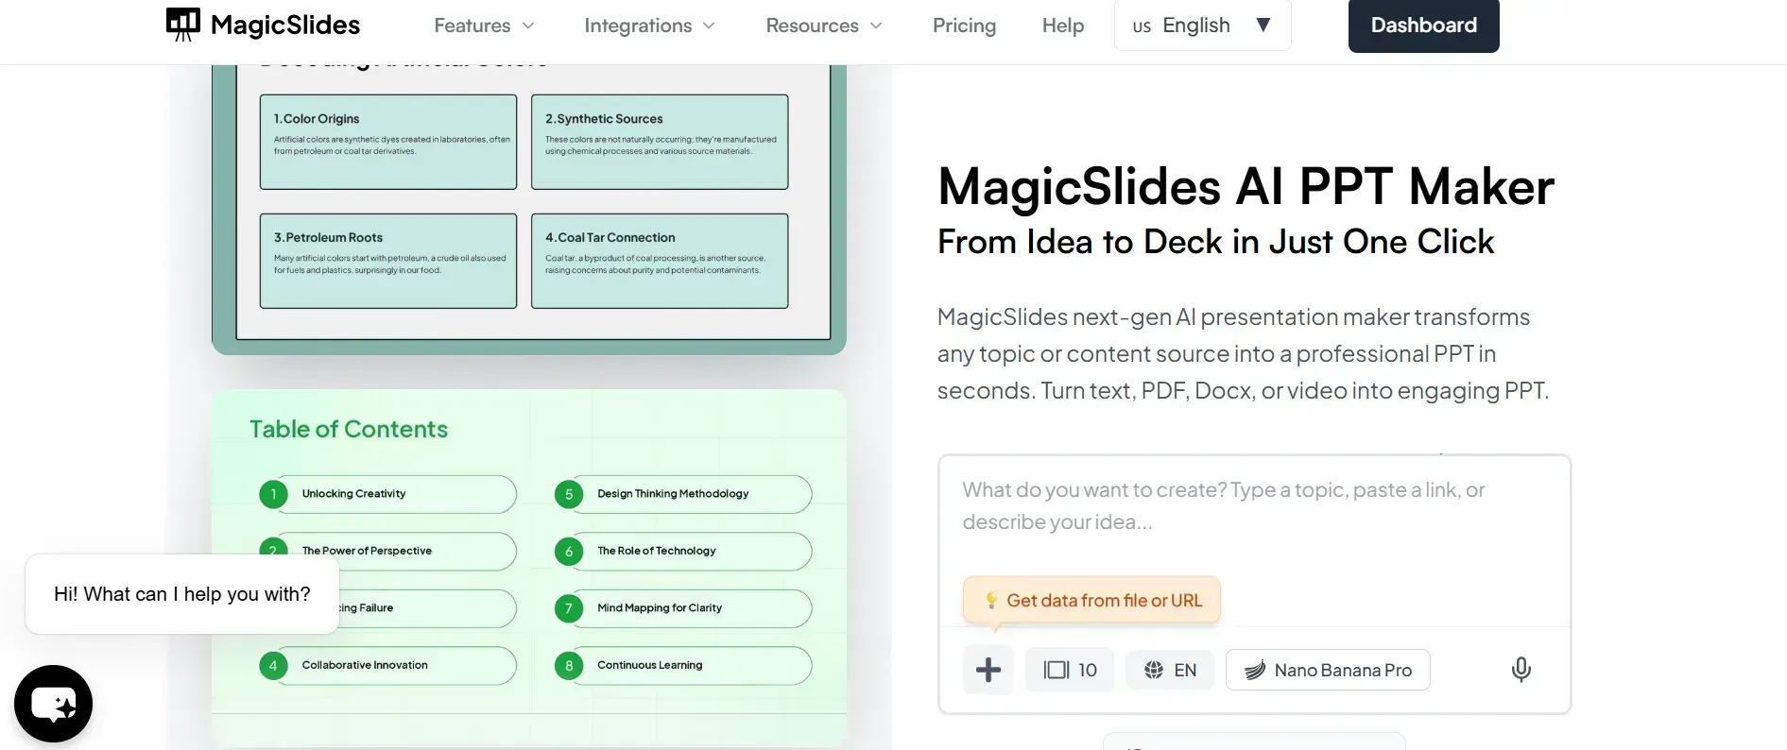
Task: Open the English language selector
Action: [x=1202, y=26]
